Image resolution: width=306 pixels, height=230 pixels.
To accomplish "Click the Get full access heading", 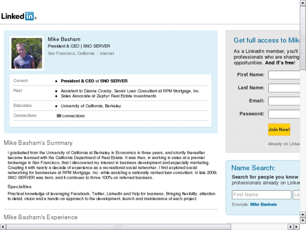I will [267, 41].
